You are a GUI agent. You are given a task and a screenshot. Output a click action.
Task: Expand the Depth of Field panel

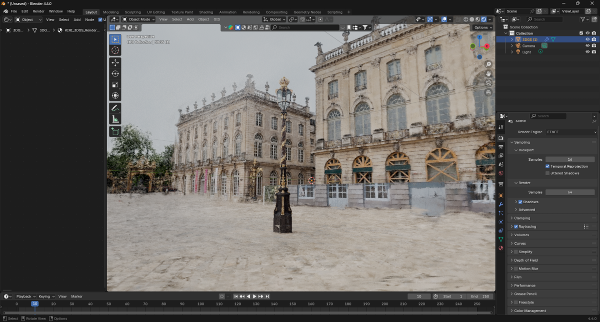(525, 260)
